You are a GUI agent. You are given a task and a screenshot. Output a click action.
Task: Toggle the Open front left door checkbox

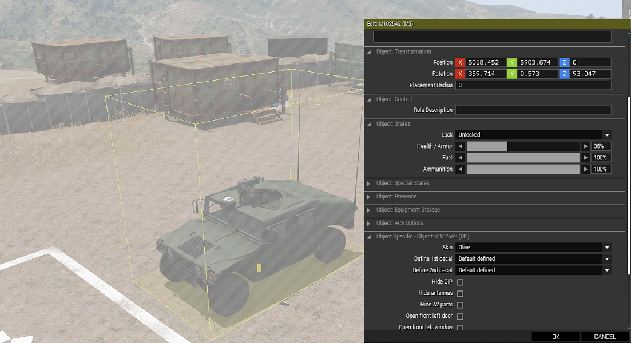pos(461,317)
